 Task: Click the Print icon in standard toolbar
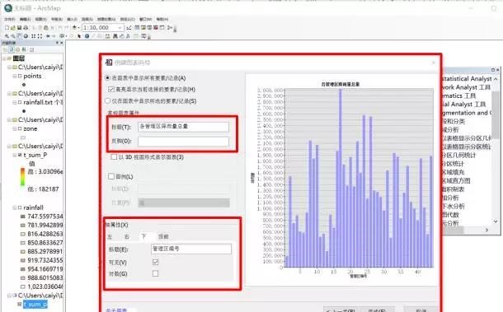pyautogui.click(x=26, y=28)
